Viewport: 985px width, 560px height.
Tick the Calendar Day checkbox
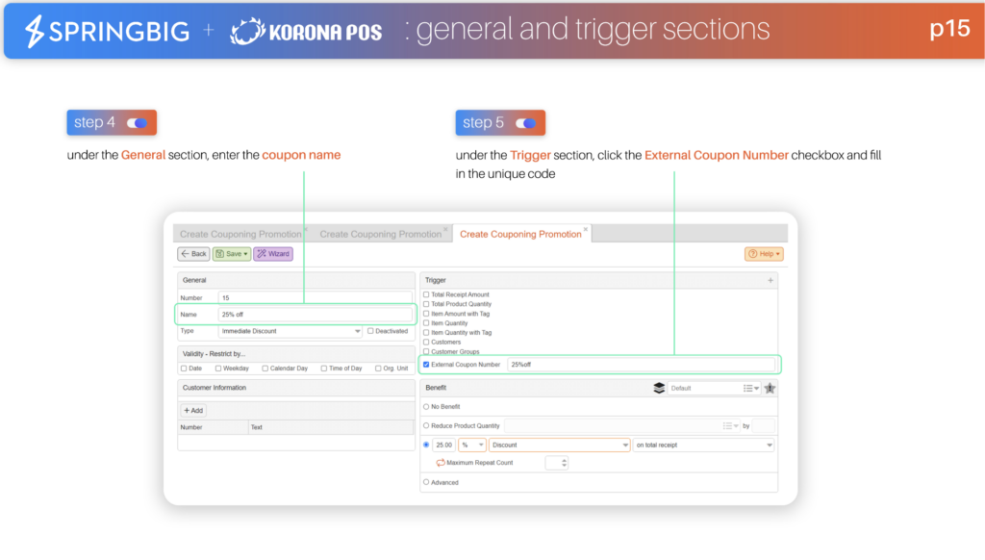pos(265,369)
